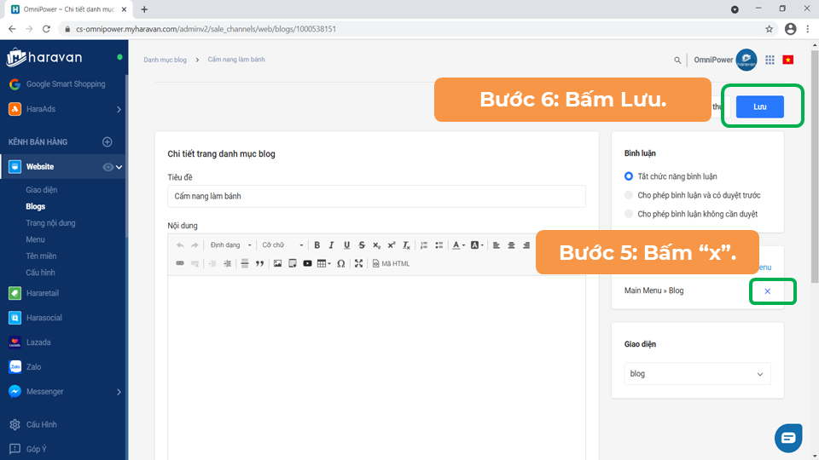Open Cấu hình under Website

point(40,273)
